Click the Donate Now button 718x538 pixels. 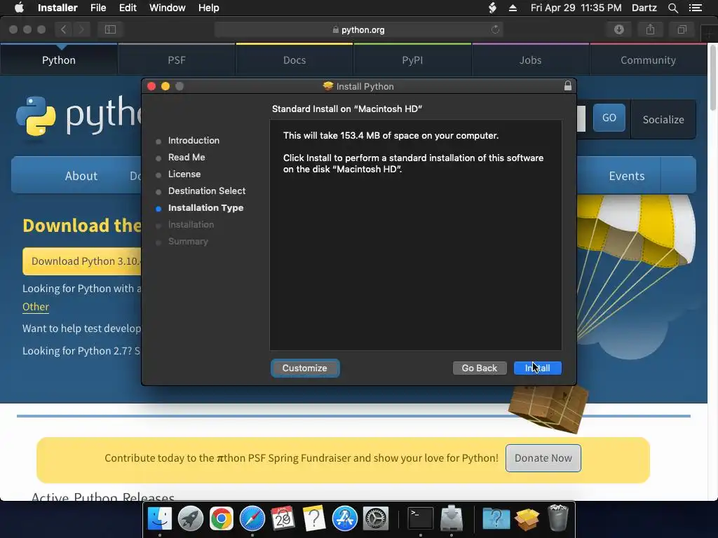(x=543, y=458)
